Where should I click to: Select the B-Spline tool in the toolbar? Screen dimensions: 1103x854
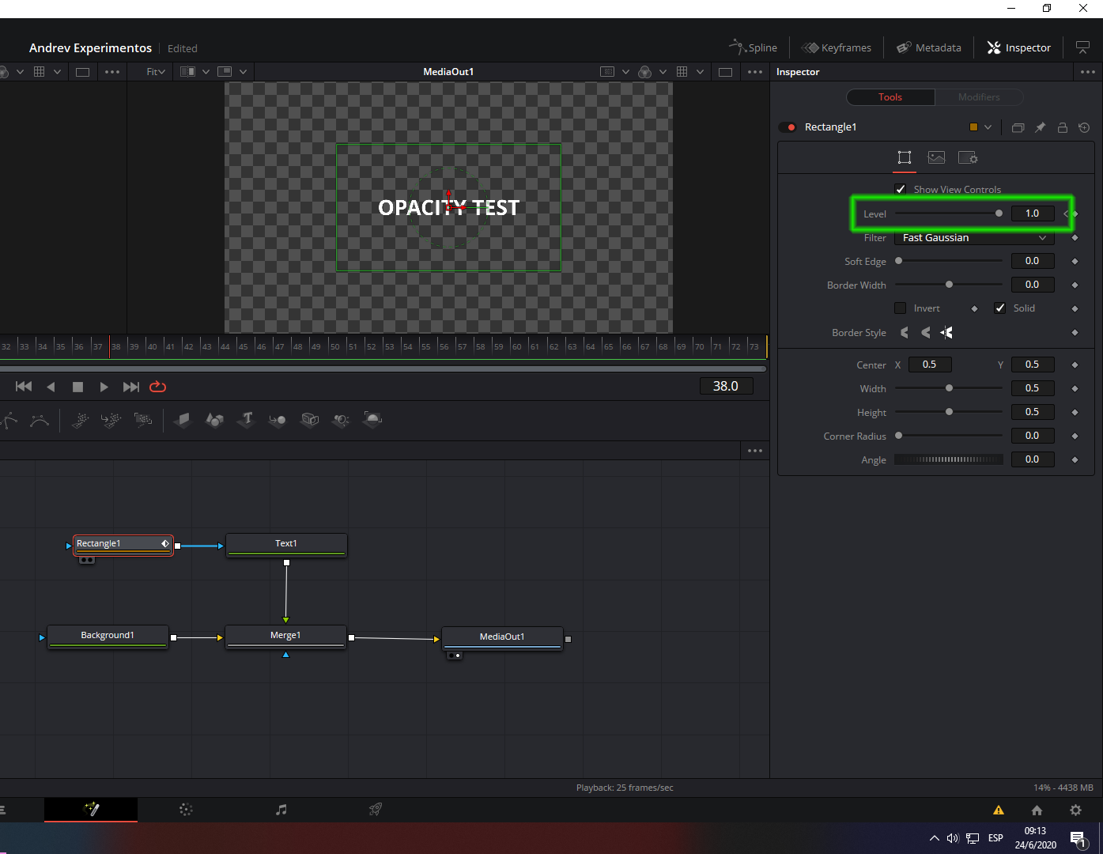click(x=40, y=420)
